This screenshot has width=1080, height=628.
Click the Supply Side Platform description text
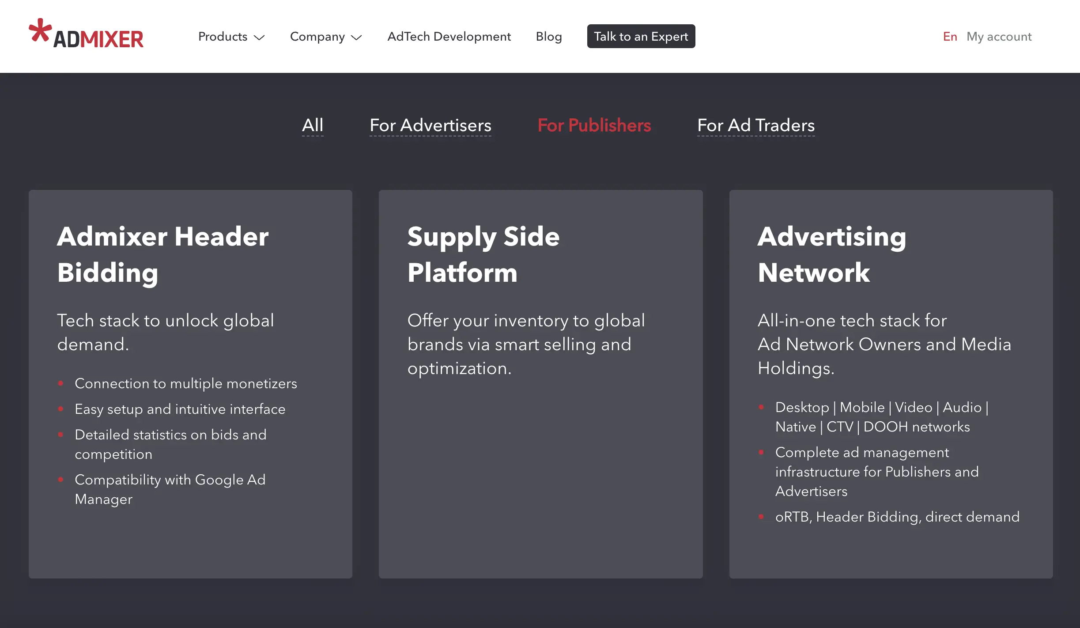coord(526,344)
